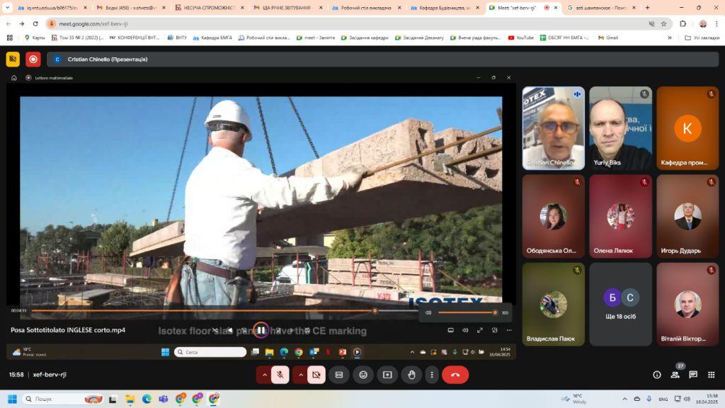Open the Present now screen share button
The image size is (725, 408).
[x=387, y=375]
